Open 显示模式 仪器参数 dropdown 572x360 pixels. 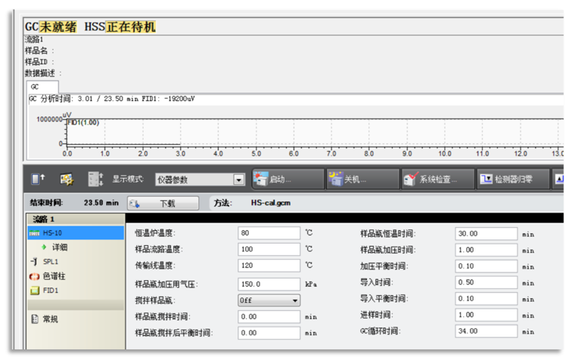click(238, 180)
